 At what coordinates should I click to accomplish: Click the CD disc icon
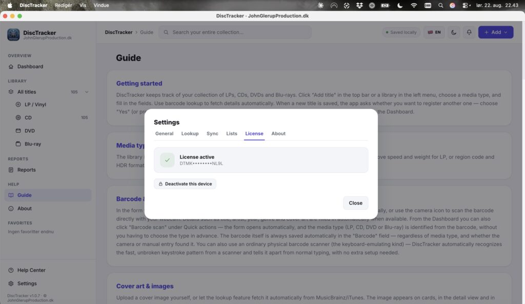click(18, 117)
